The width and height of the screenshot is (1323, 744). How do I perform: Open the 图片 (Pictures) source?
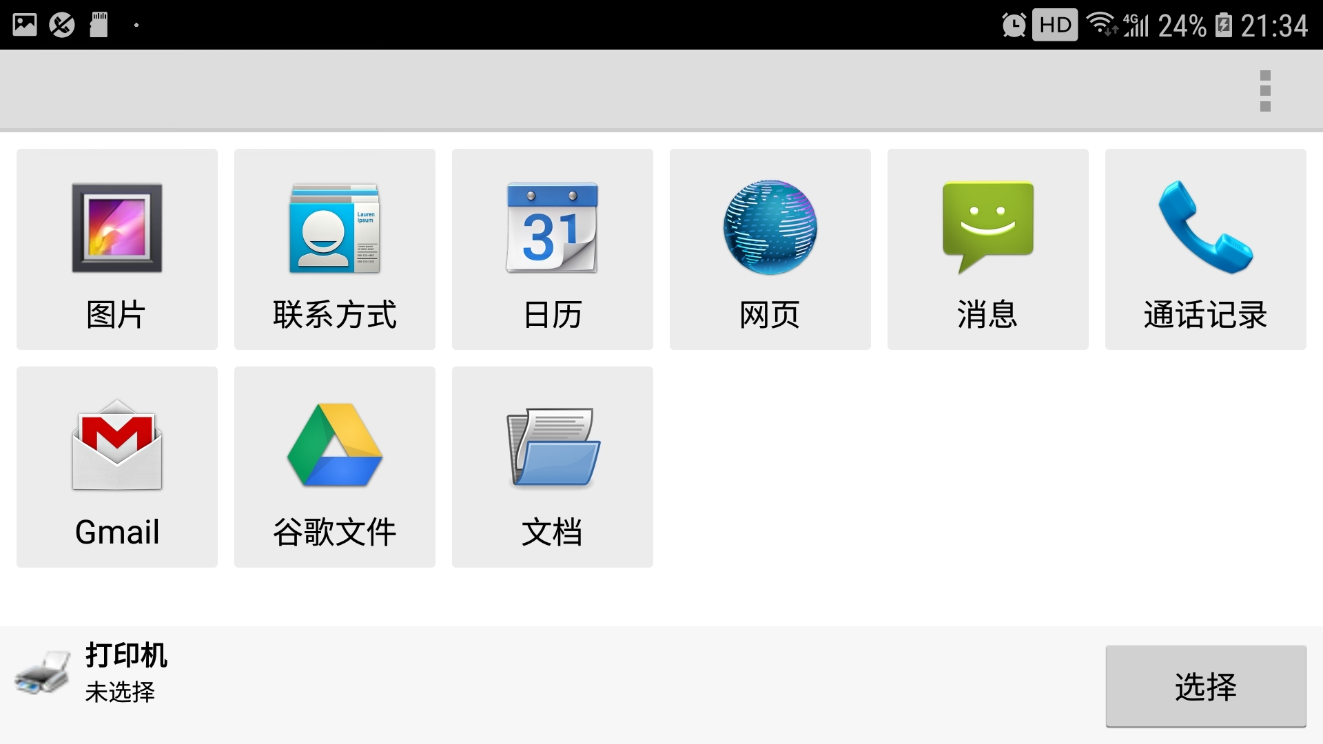click(x=116, y=248)
